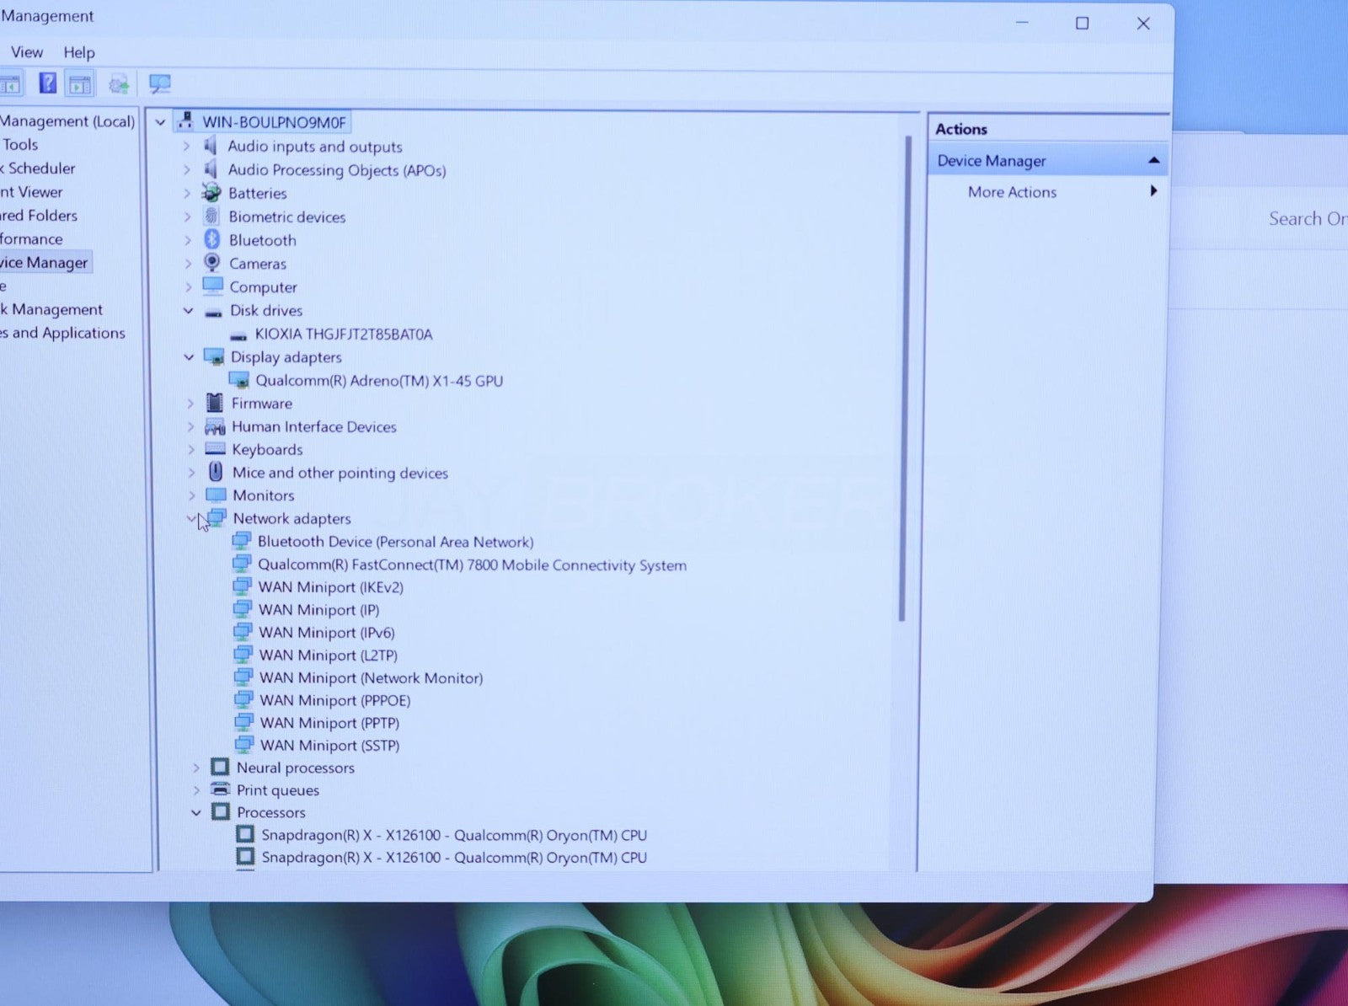This screenshot has width=1348, height=1006.
Task: Open the Help menu
Action: click(x=79, y=52)
